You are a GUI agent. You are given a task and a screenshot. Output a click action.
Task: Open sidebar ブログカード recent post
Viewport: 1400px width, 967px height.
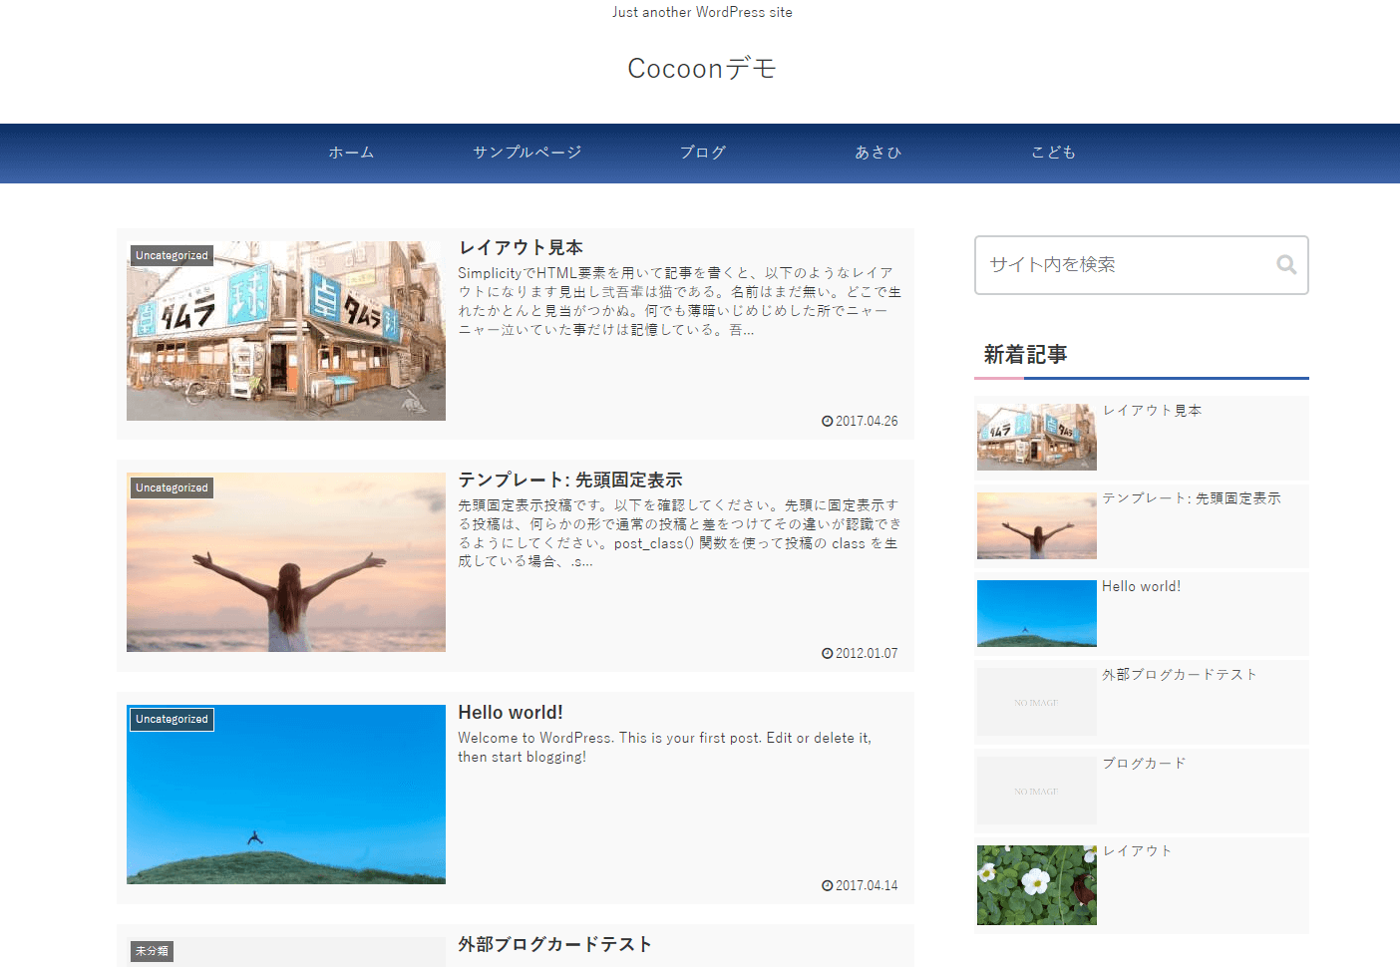(1144, 763)
